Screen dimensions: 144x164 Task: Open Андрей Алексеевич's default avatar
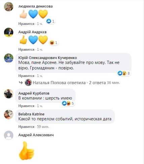tap(9, 135)
